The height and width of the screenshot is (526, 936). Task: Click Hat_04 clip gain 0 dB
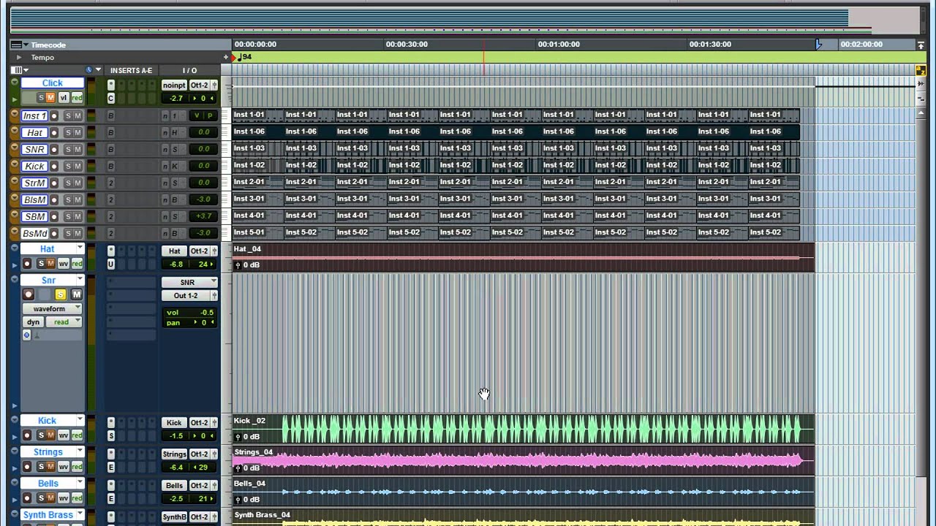pos(247,264)
